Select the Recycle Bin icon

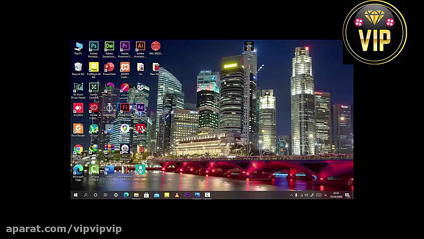(x=78, y=69)
